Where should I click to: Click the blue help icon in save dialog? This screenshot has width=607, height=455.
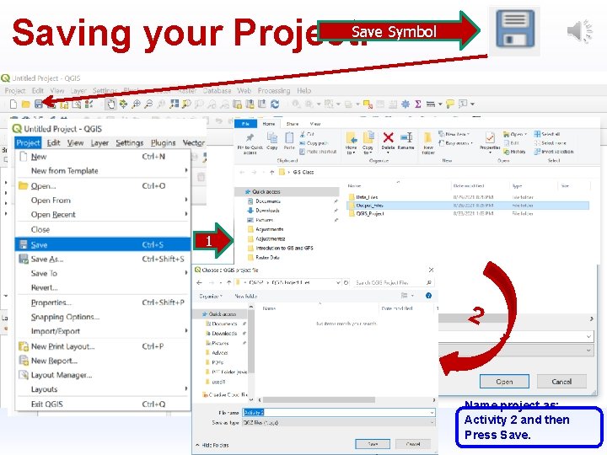(428, 296)
